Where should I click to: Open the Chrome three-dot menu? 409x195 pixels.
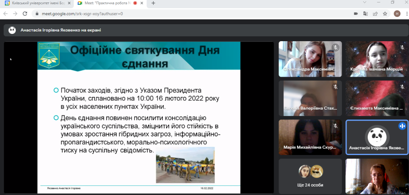point(405,13)
